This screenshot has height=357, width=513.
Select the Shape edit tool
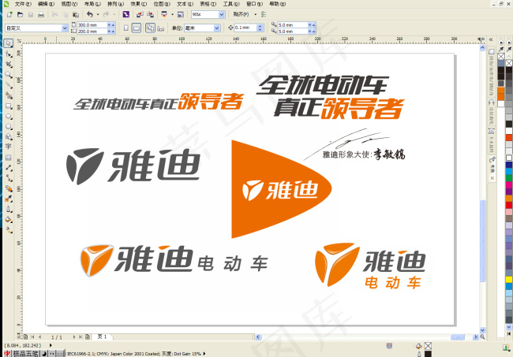[9, 54]
